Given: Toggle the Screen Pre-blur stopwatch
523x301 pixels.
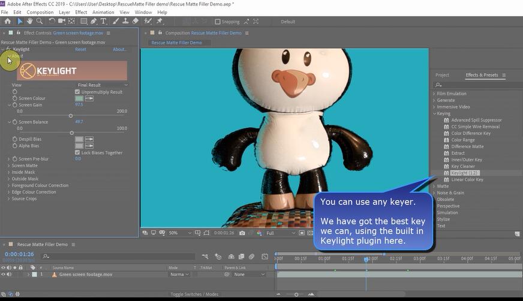Looking at the screenshot, I should point(14,159).
